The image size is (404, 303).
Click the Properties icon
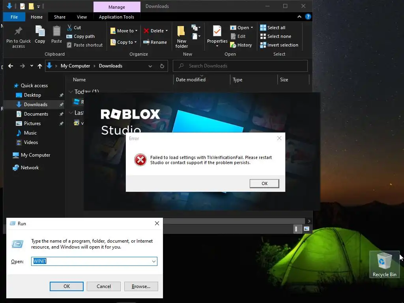point(217,32)
